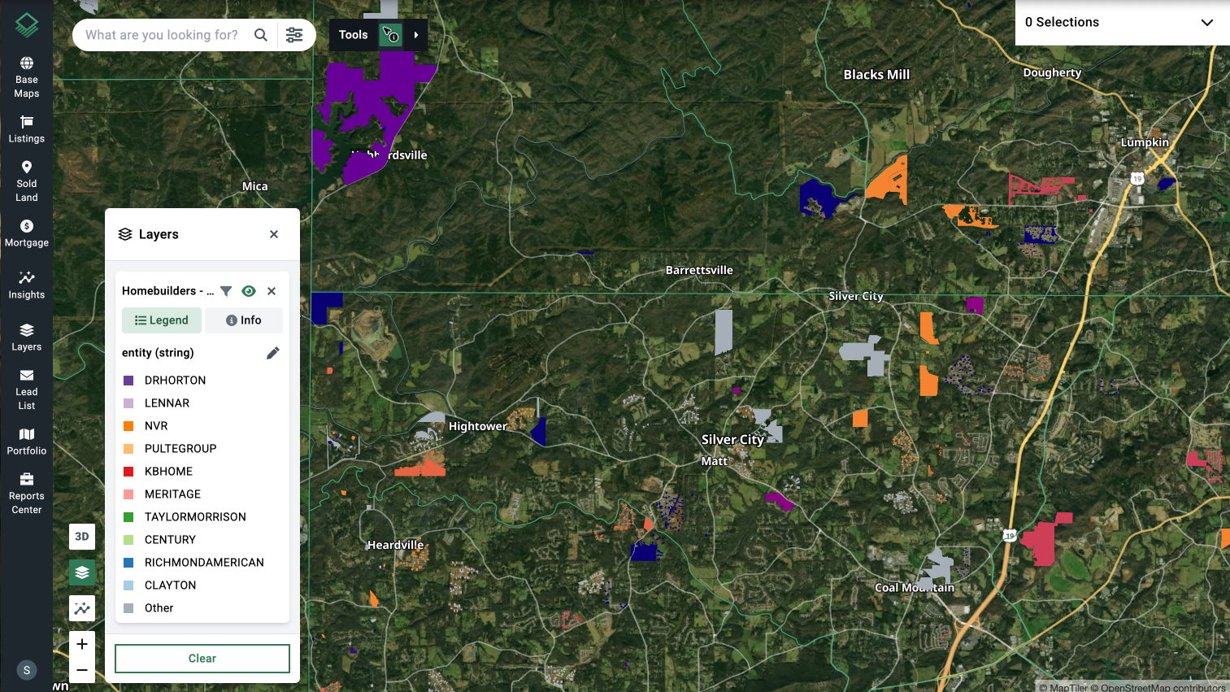Open Base Maps in sidebar
Image resolution: width=1230 pixels, height=692 pixels.
27,77
